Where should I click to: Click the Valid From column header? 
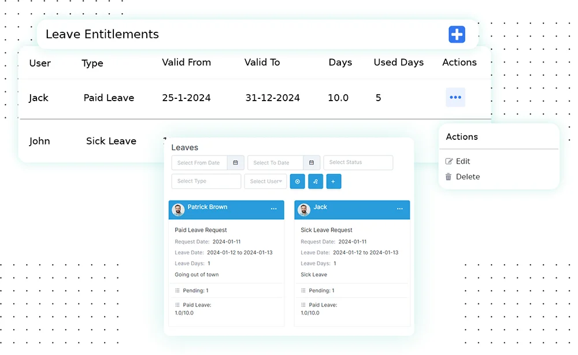186,62
